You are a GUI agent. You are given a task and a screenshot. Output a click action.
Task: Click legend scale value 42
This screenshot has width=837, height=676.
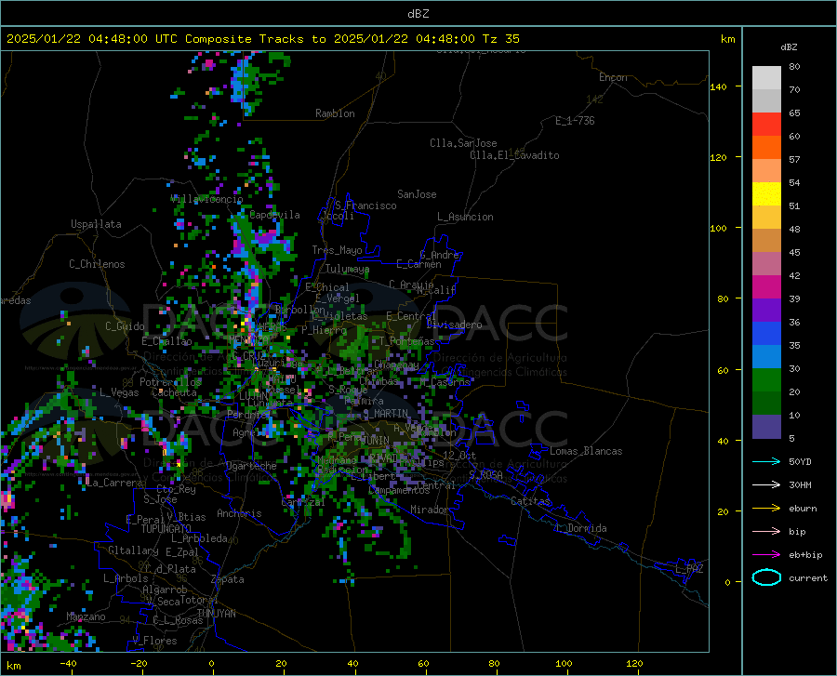(794, 276)
